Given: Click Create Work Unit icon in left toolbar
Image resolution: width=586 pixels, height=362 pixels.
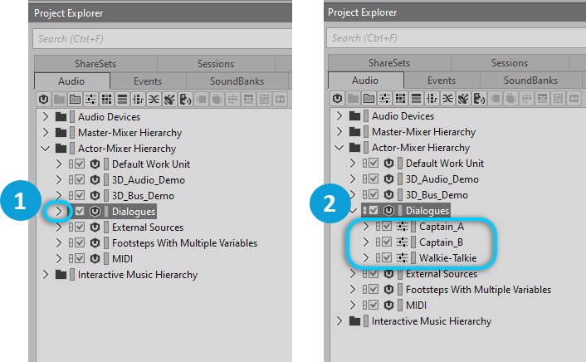Looking at the screenshot, I should point(43,99).
